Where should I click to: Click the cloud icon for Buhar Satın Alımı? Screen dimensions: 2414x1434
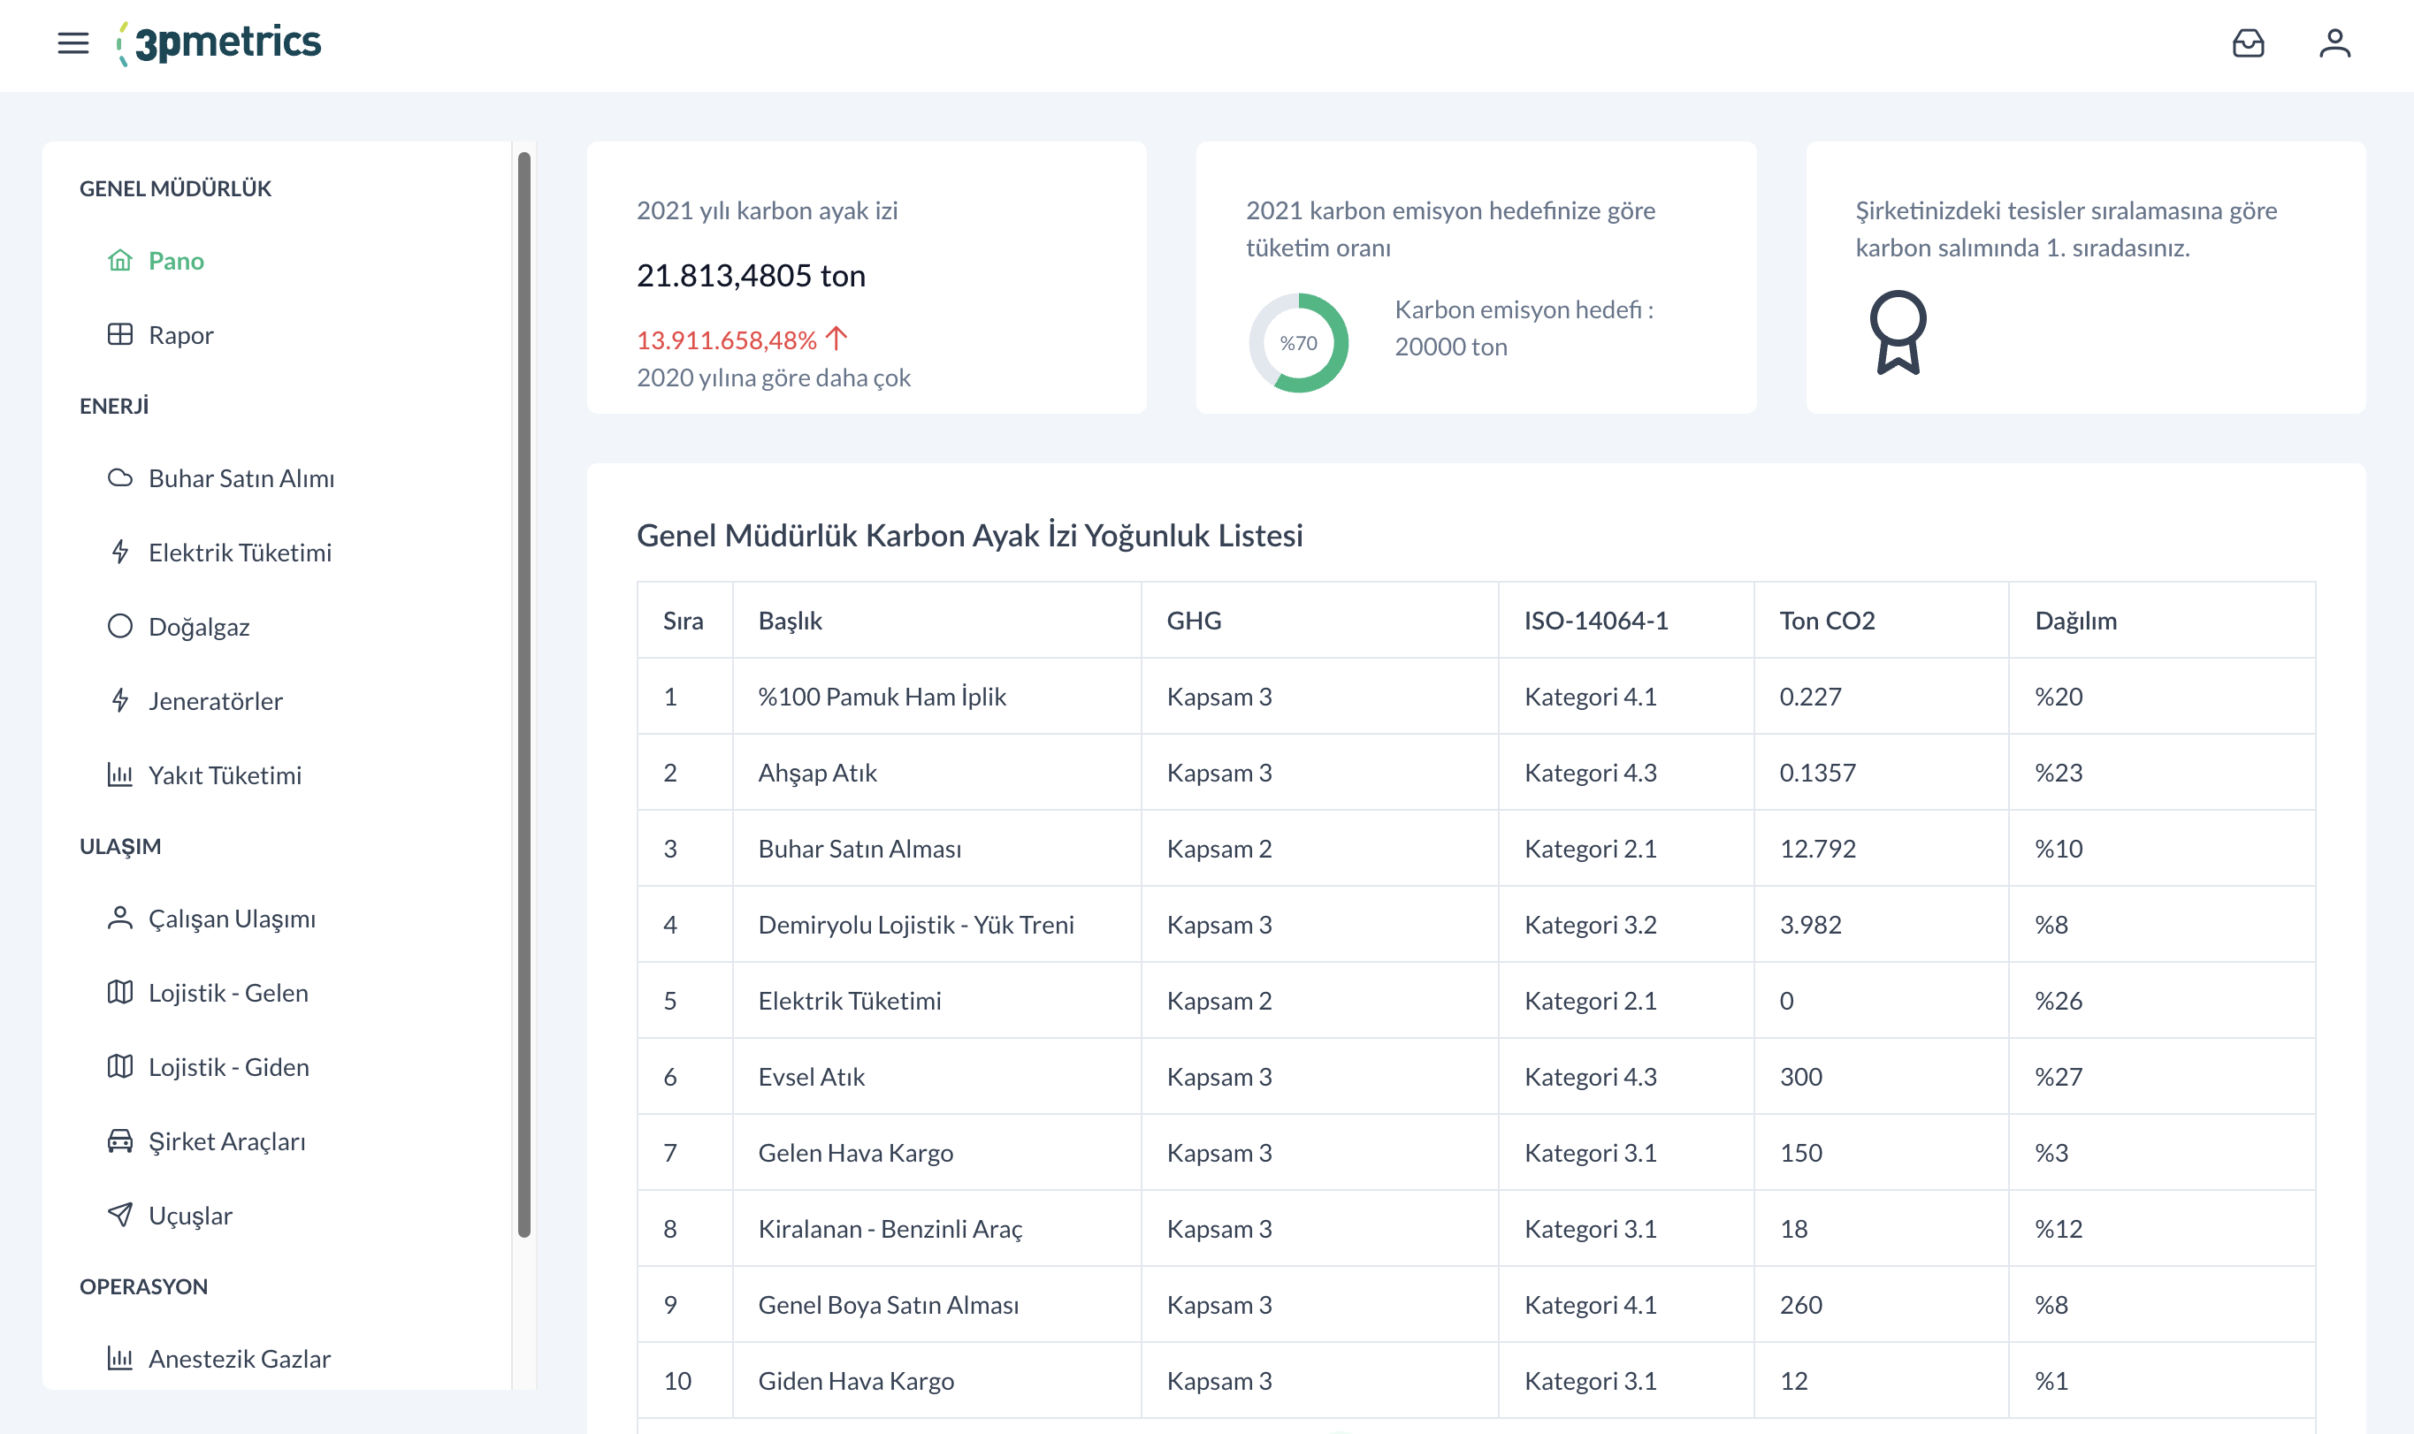click(x=120, y=477)
